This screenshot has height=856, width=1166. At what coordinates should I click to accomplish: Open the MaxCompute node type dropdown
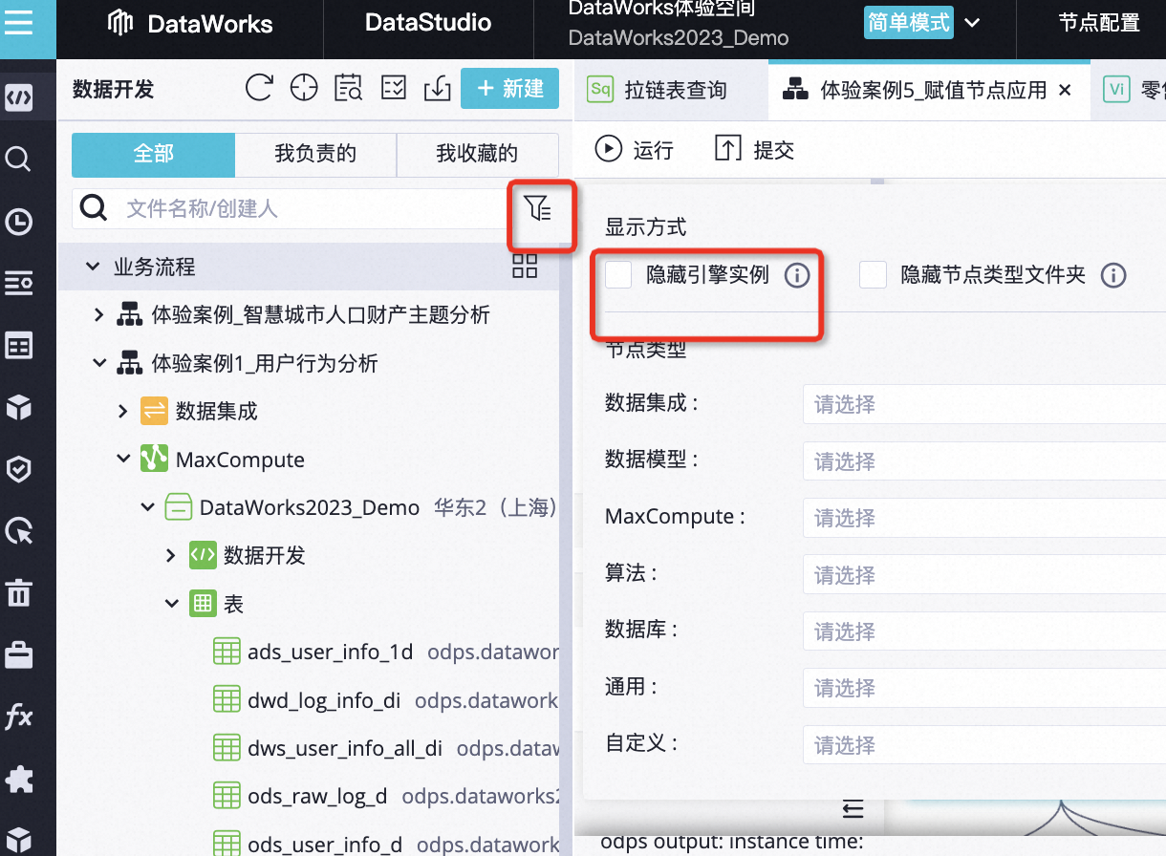tap(984, 518)
